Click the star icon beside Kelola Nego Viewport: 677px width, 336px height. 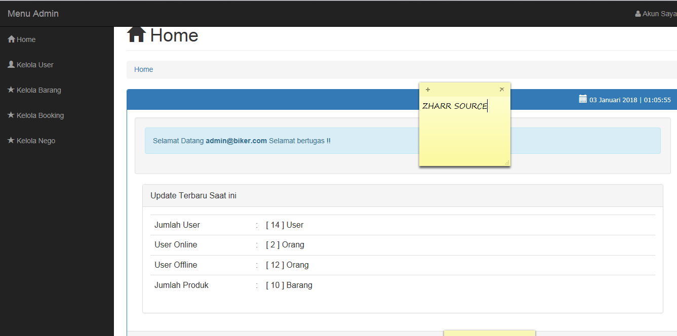(11, 140)
